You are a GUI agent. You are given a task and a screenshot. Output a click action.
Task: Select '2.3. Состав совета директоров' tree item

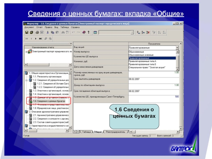(51, 122)
